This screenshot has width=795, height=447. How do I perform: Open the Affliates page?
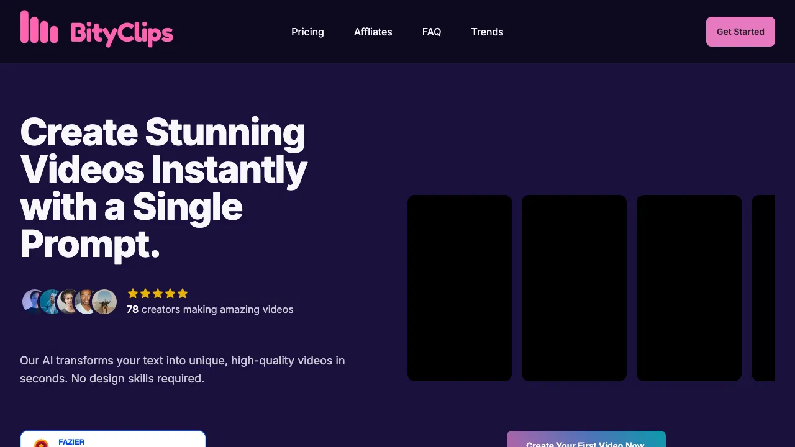pyautogui.click(x=373, y=32)
